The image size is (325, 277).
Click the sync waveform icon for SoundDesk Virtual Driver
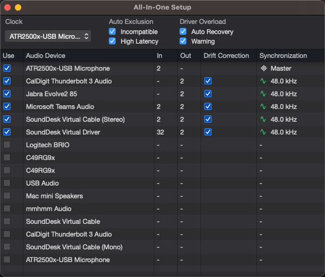pyautogui.click(x=263, y=132)
